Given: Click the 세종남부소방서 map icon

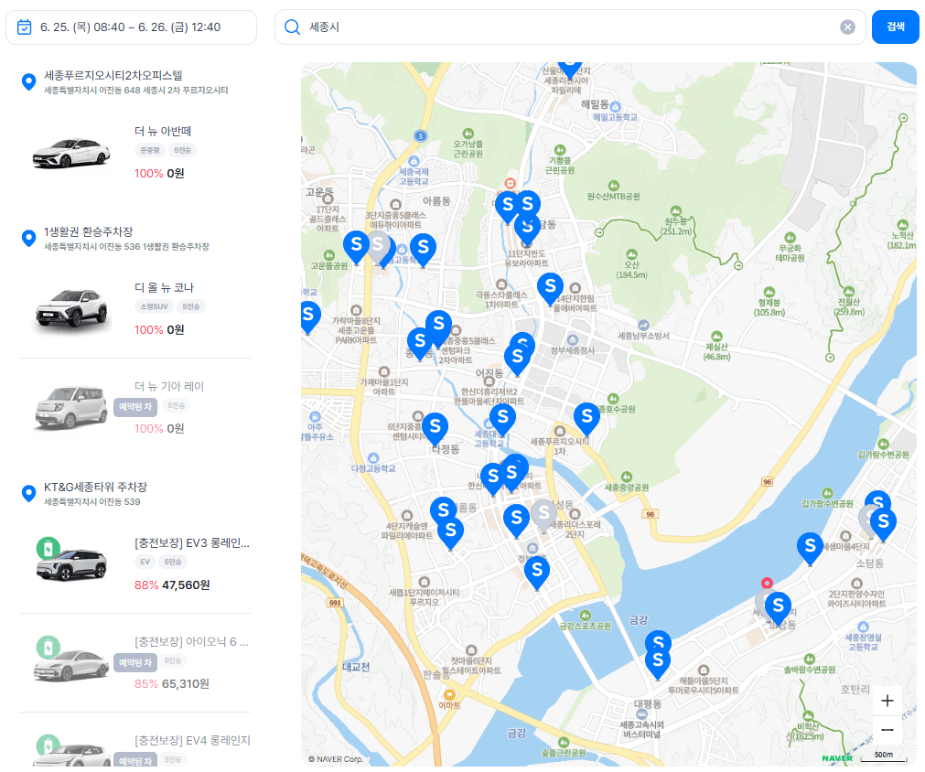Looking at the screenshot, I should pos(643,325).
